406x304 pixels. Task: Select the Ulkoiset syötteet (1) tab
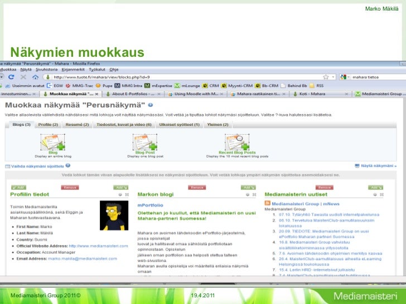tap(179, 125)
